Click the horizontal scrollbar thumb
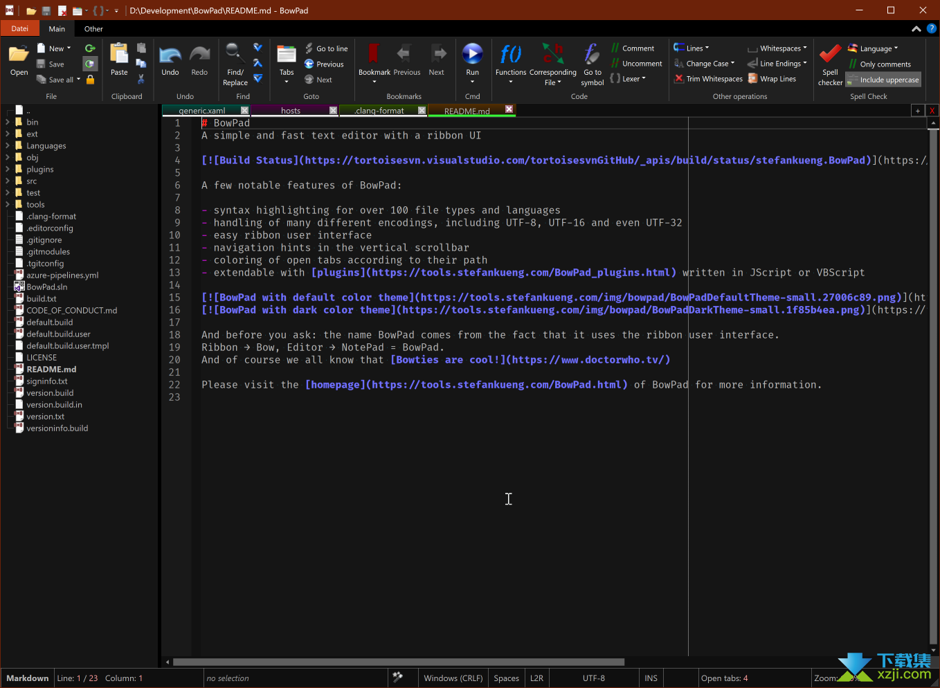 click(399, 662)
